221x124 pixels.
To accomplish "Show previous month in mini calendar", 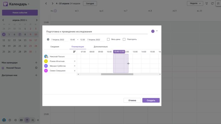I will (3, 20).
